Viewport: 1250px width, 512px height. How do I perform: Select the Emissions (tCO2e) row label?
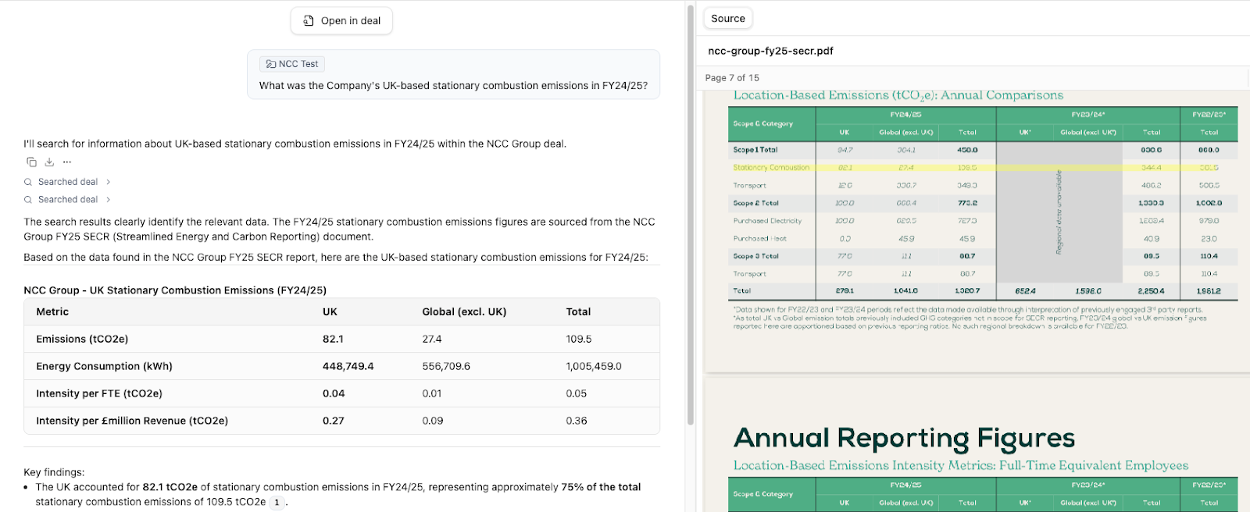[82, 340]
